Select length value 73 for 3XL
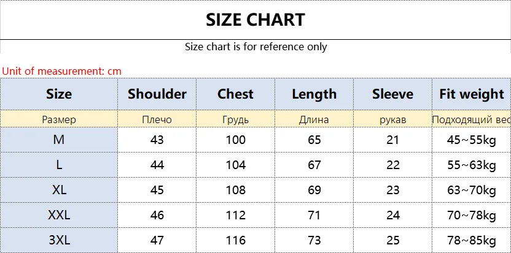 click(314, 240)
